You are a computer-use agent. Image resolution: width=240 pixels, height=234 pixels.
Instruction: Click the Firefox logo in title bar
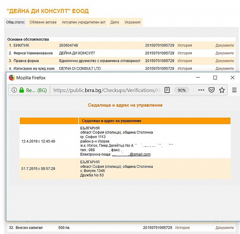[x=12, y=78]
